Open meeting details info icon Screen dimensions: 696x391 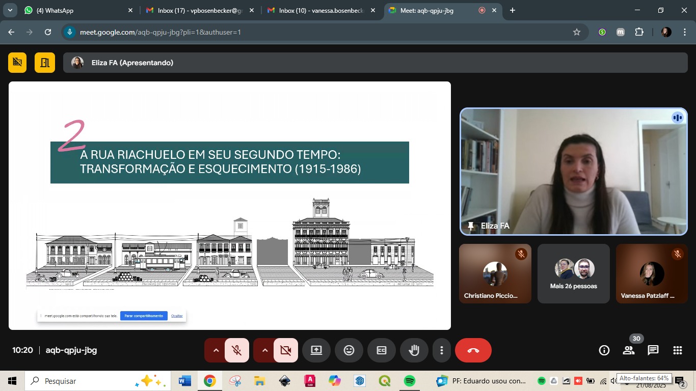tap(604, 350)
